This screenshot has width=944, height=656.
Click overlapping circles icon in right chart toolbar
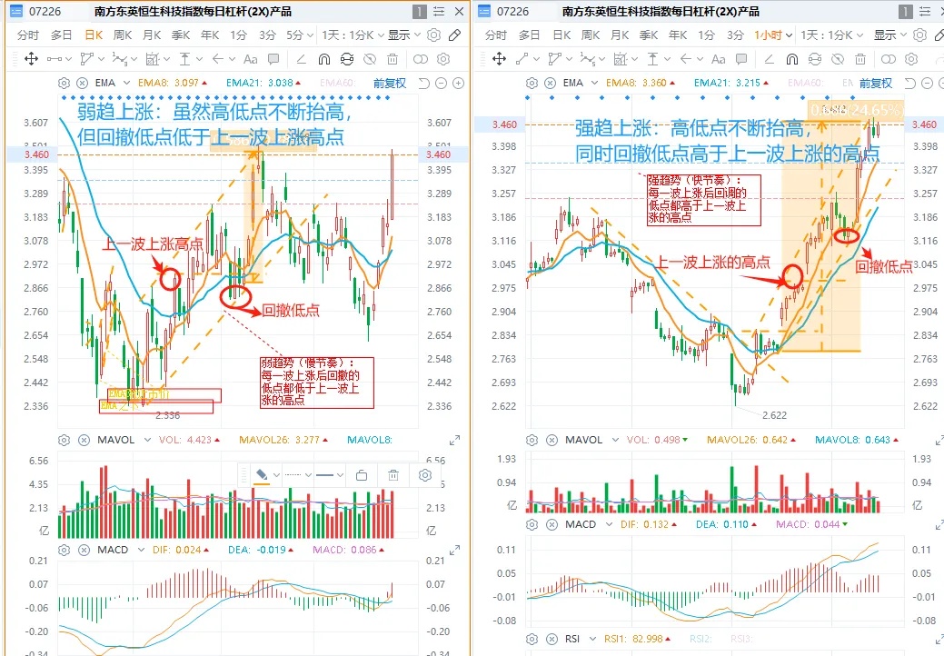(888, 59)
